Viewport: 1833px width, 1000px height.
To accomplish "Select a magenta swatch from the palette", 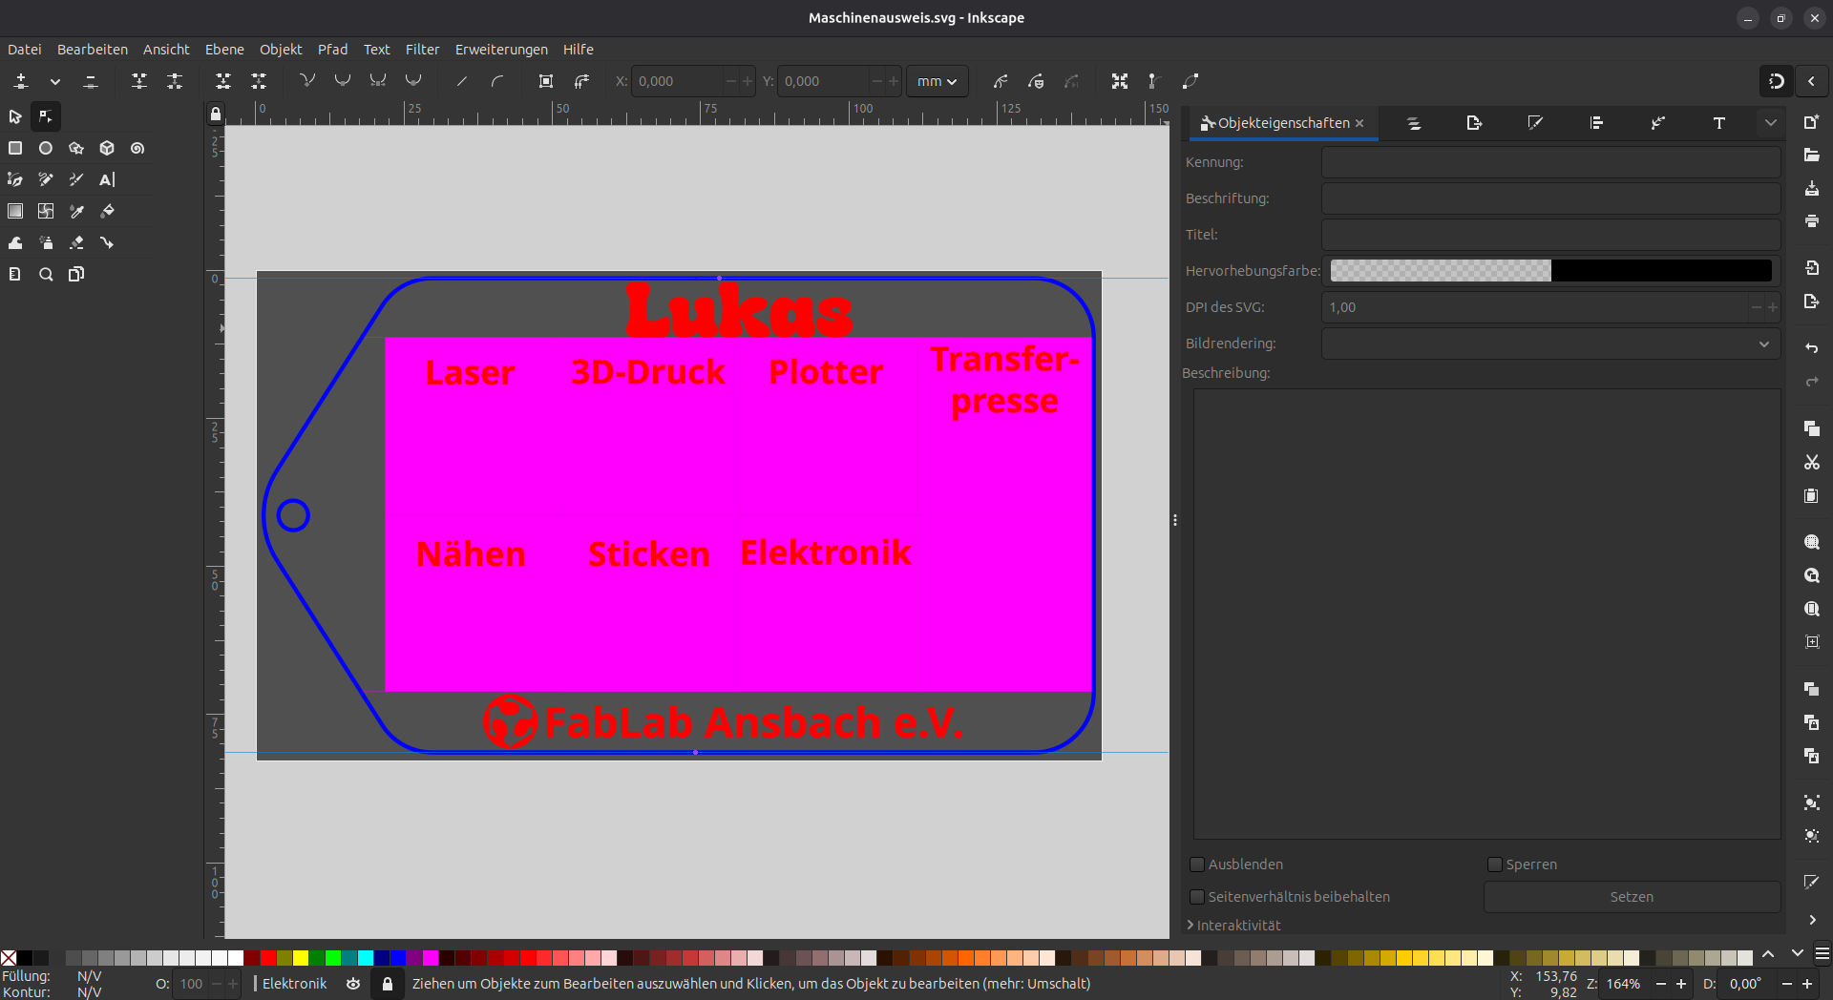I will [x=431, y=958].
